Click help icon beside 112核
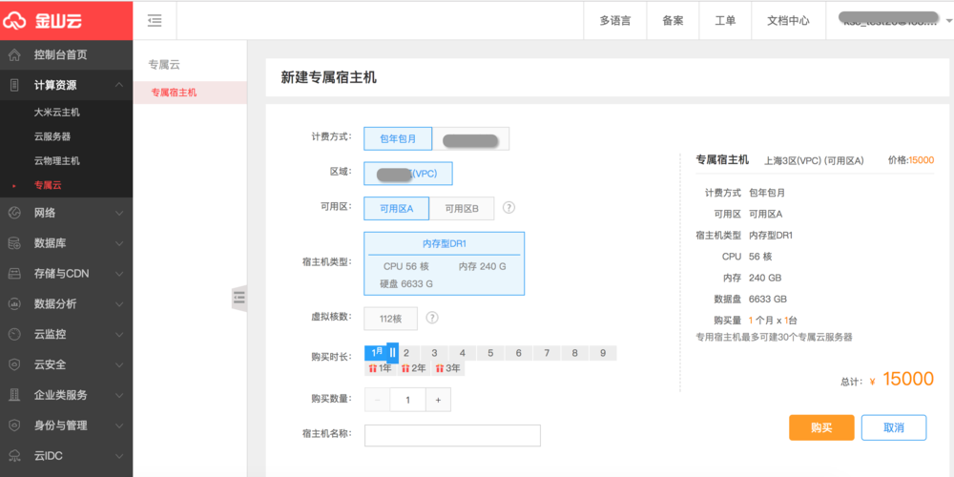The height and width of the screenshot is (477, 954). [x=432, y=318]
